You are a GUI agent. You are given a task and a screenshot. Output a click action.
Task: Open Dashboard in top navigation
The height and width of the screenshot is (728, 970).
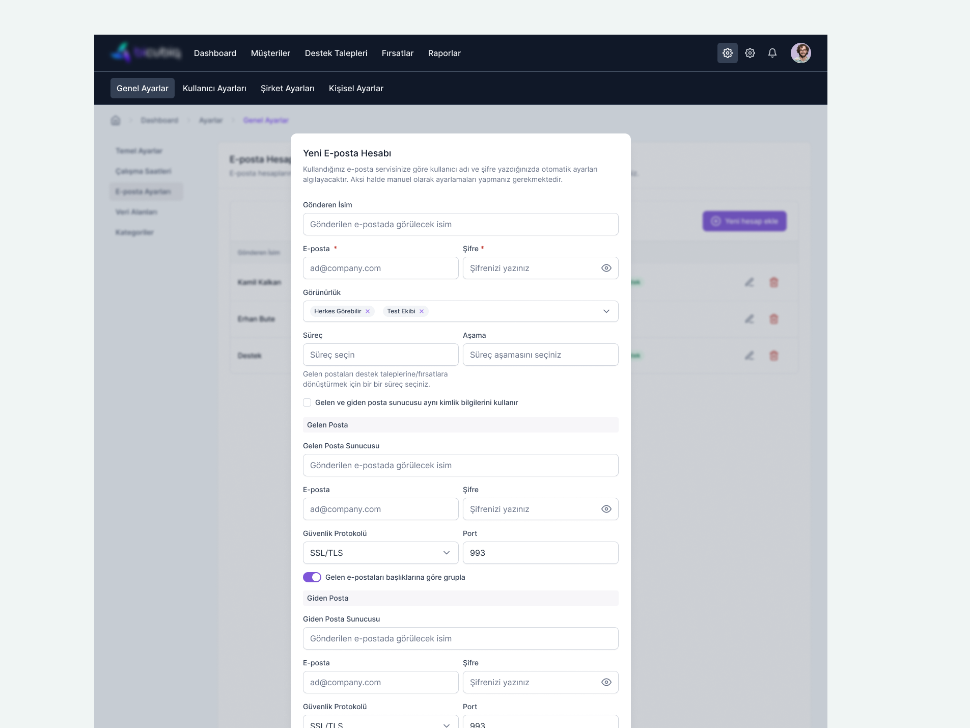click(x=215, y=53)
